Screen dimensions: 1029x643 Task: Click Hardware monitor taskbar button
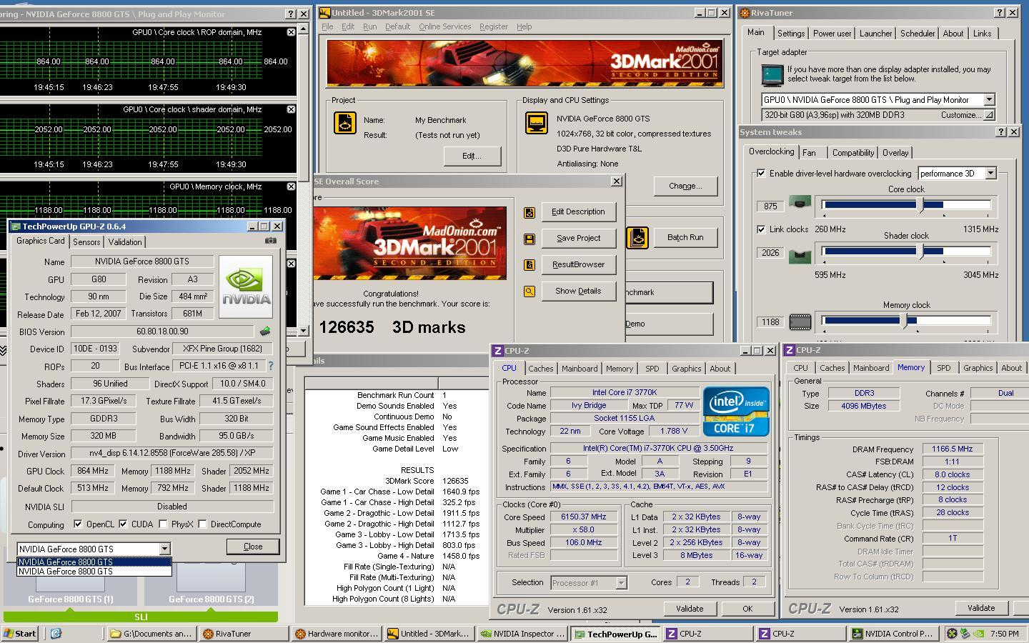pos(337,634)
